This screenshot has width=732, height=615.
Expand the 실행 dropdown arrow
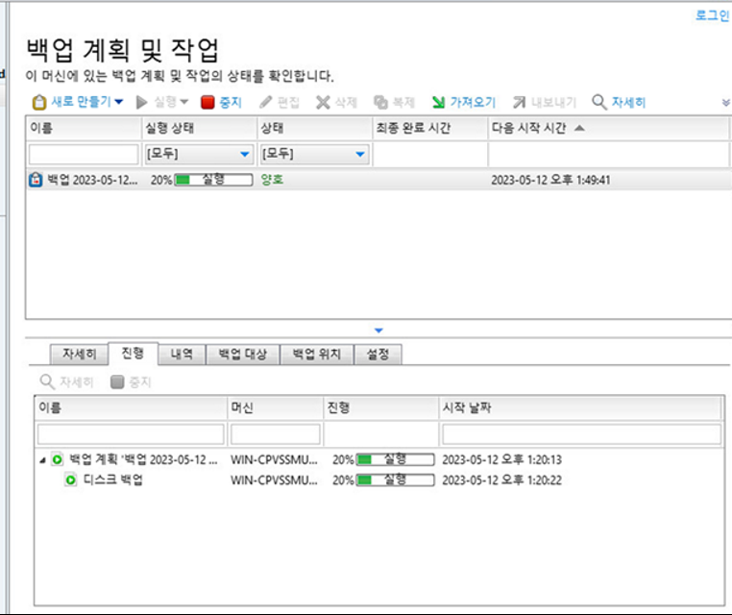tap(183, 102)
